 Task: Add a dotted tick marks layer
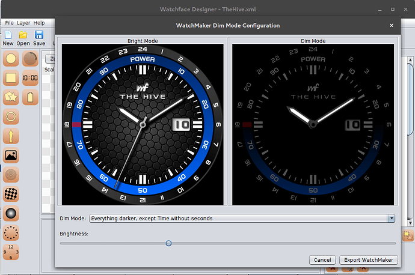[x=11, y=233]
